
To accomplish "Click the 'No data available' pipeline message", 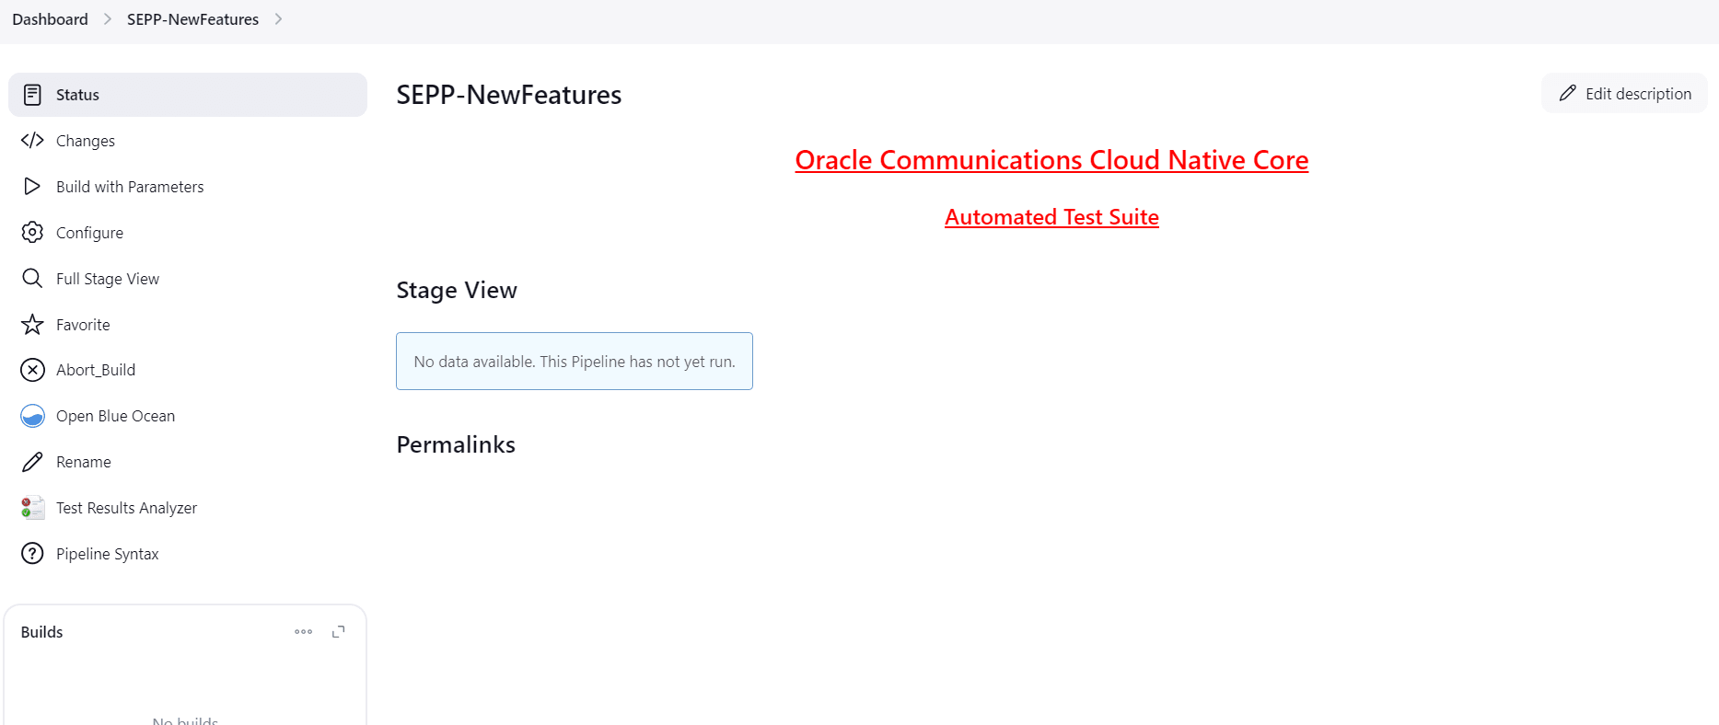I will coord(575,362).
